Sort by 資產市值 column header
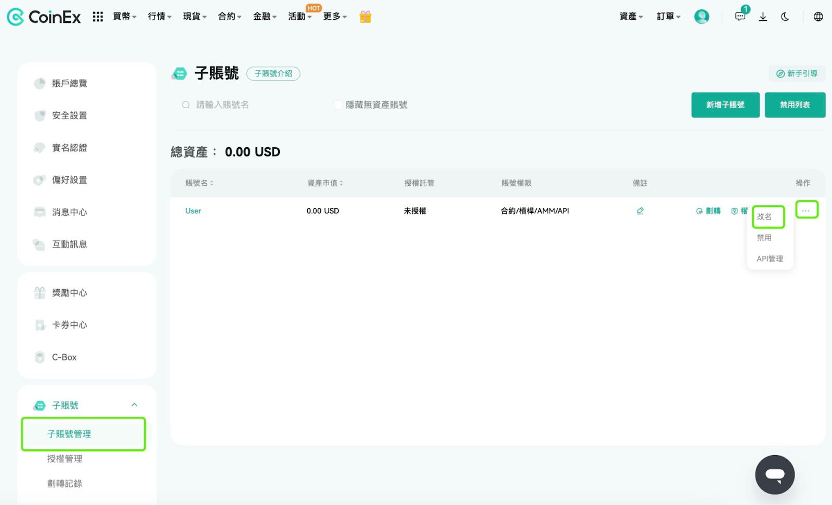 325,183
